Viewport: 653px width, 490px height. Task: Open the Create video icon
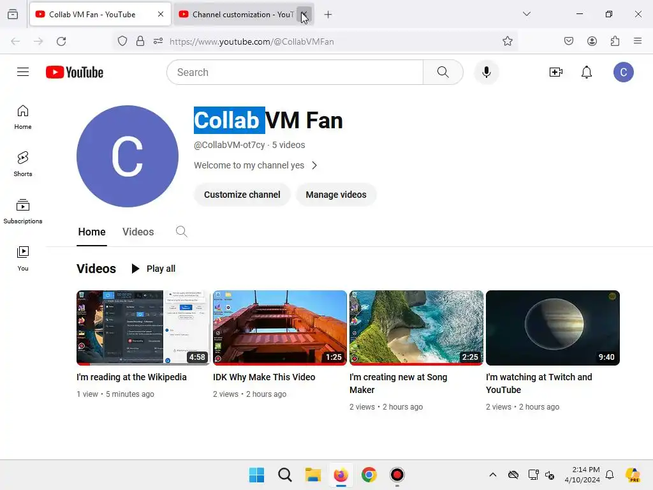pos(556,72)
